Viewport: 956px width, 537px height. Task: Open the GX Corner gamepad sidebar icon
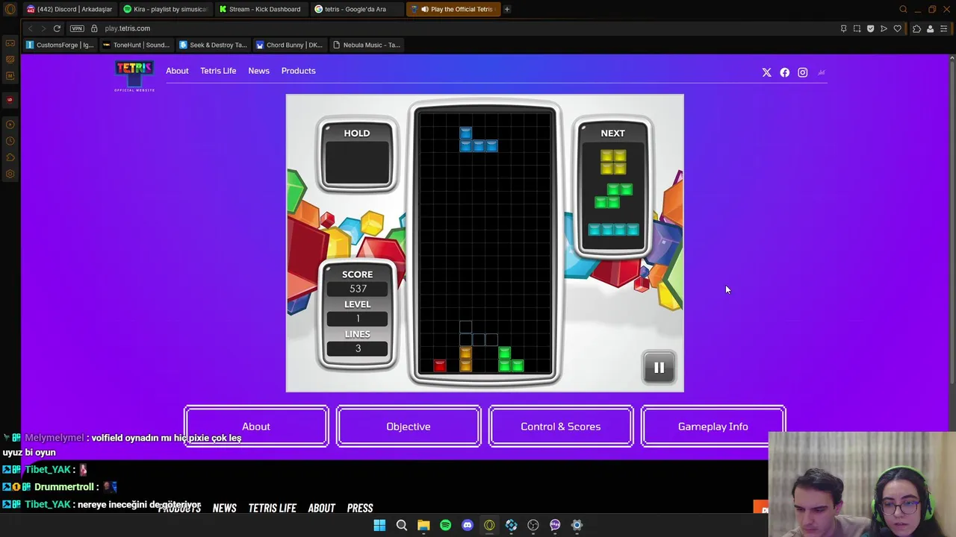pyautogui.click(x=10, y=43)
